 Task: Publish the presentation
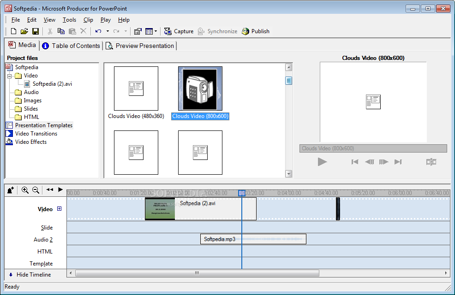[x=256, y=31]
